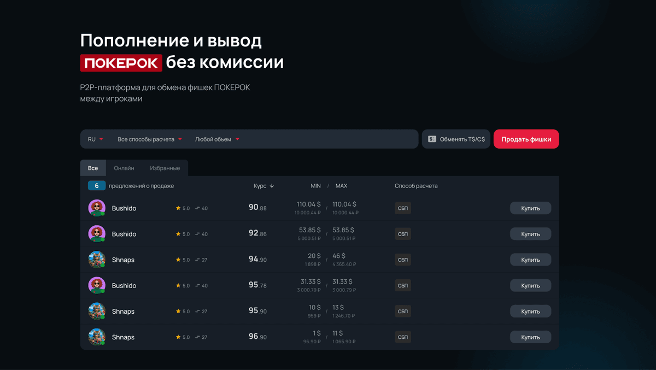Click the deals count icon in 94.90 row

tap(197, 260)
